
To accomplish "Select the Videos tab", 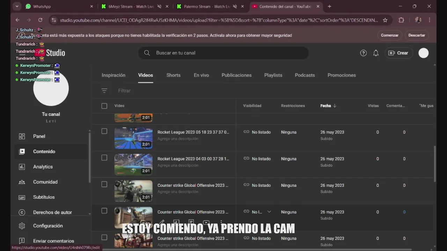I will pos(145,75).
